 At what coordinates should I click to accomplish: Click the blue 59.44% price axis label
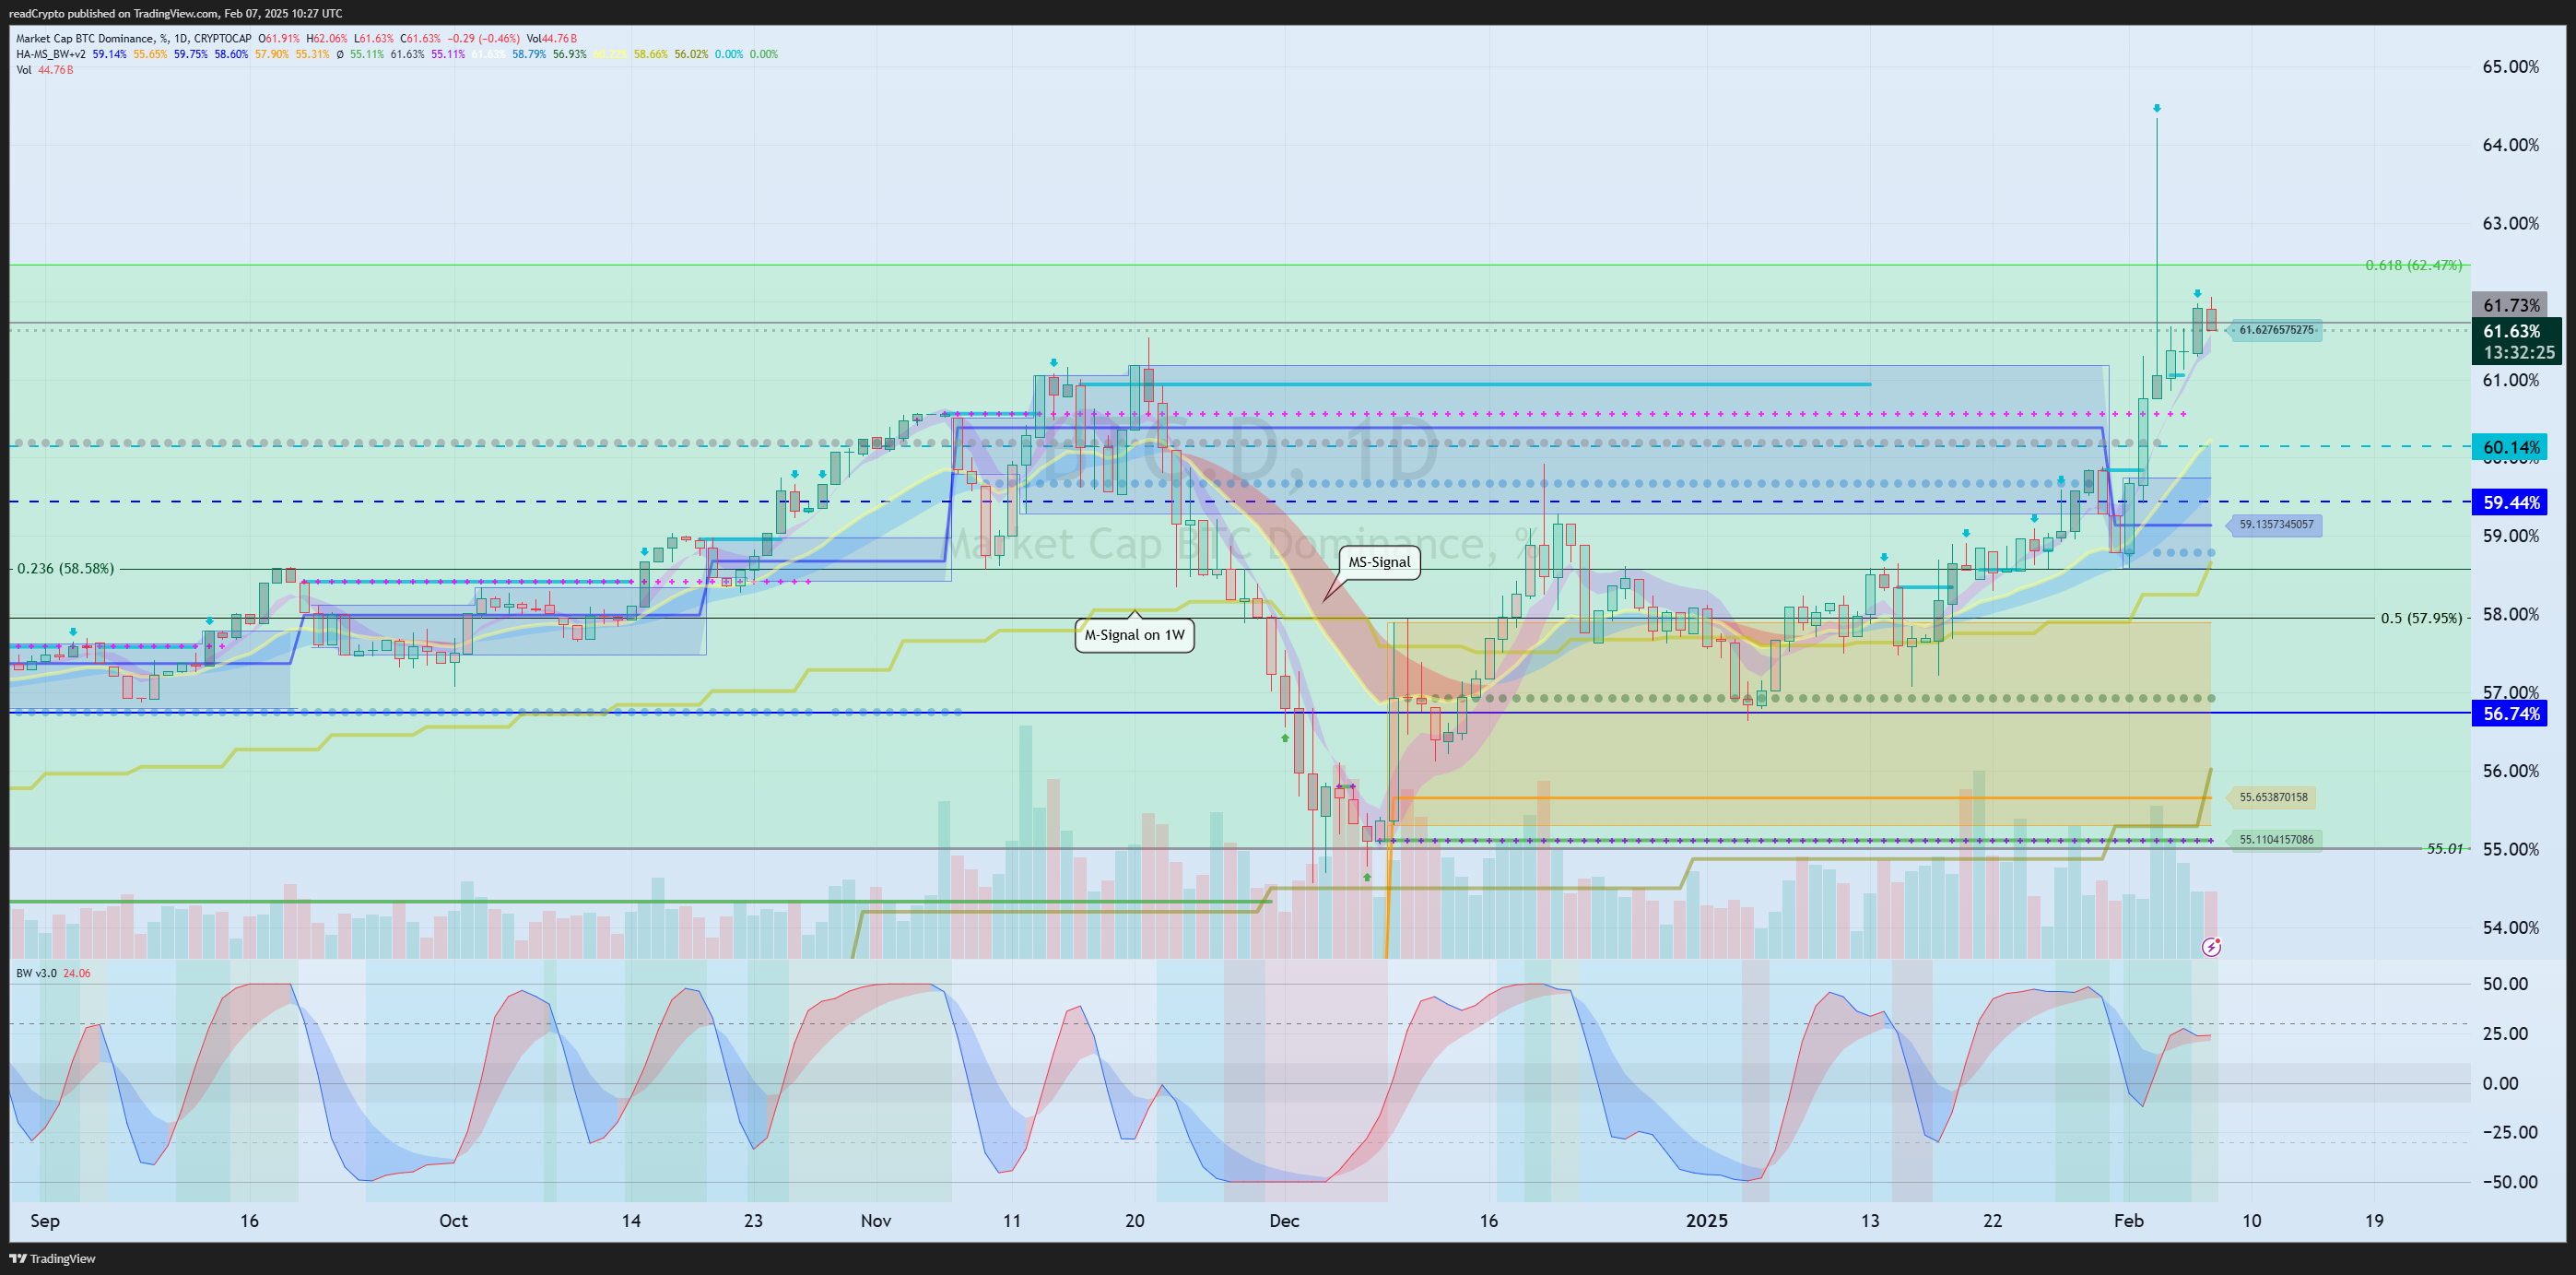click(x=2511, y=503)
